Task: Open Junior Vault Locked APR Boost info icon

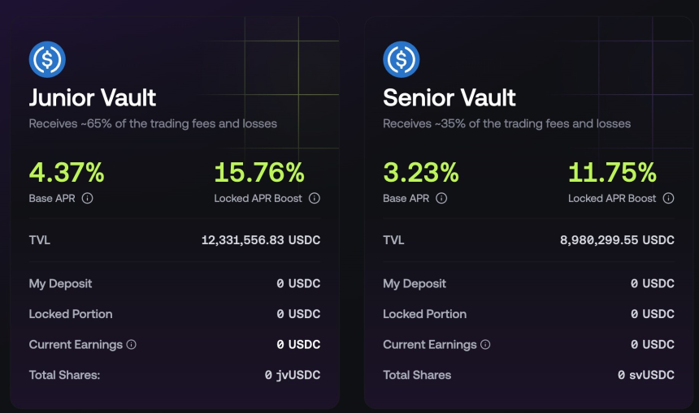Action: 315,198
